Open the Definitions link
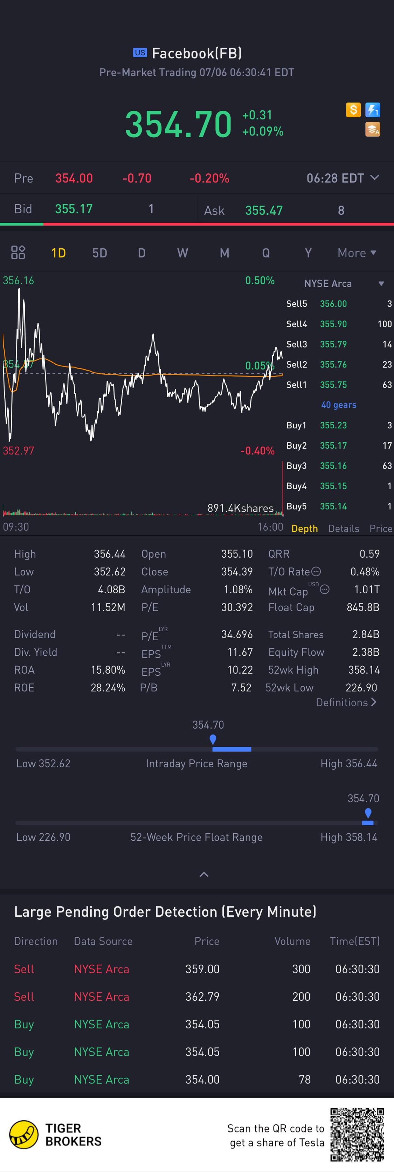394x1172 pixels. [346, 703]
